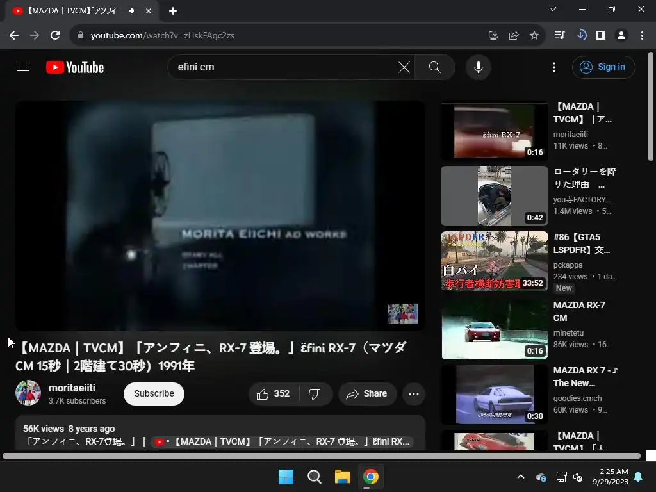Click the video player area

(x=220, y=215)
